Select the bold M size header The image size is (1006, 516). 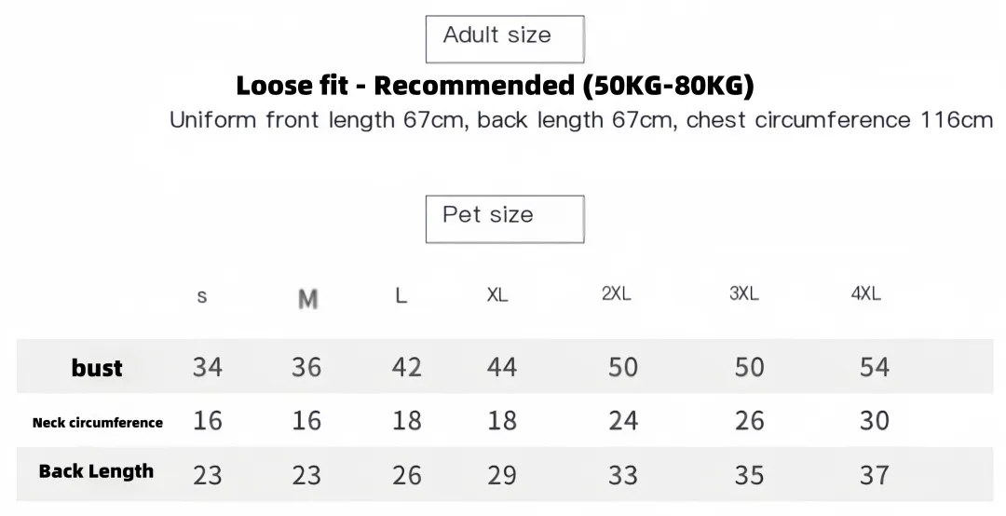[308, 298]
